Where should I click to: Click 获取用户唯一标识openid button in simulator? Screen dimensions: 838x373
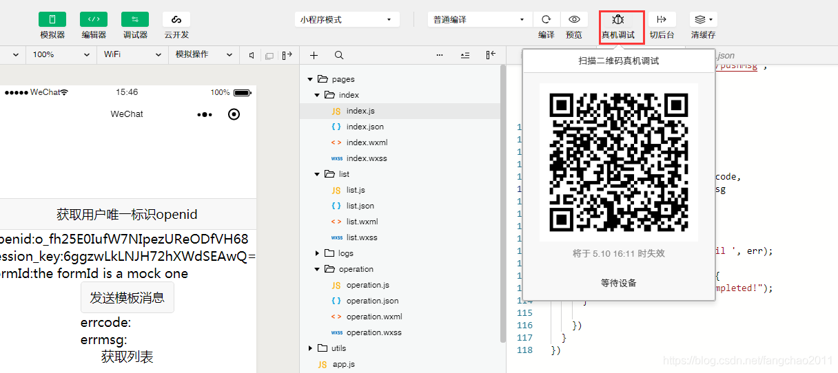pyautogui.click(x=127, y=215)
